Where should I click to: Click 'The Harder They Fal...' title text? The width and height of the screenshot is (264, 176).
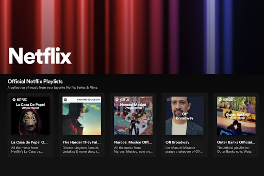click(x=81, y=142)
